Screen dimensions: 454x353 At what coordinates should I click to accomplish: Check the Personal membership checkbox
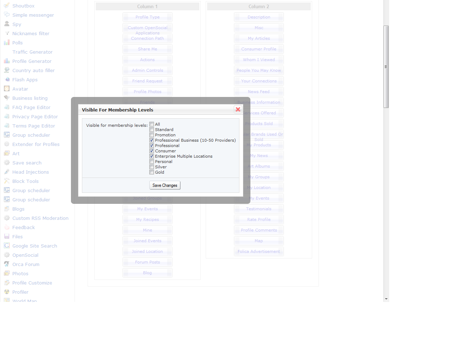click(152, 162)
